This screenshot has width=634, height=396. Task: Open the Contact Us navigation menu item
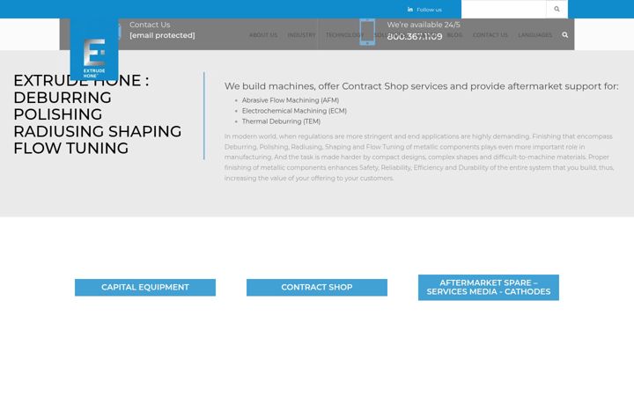tap(490, 35)
